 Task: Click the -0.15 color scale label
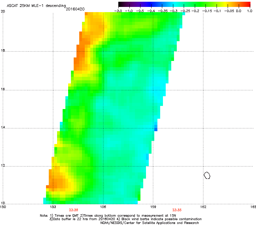pyautogui.click(x=207, y=11)
